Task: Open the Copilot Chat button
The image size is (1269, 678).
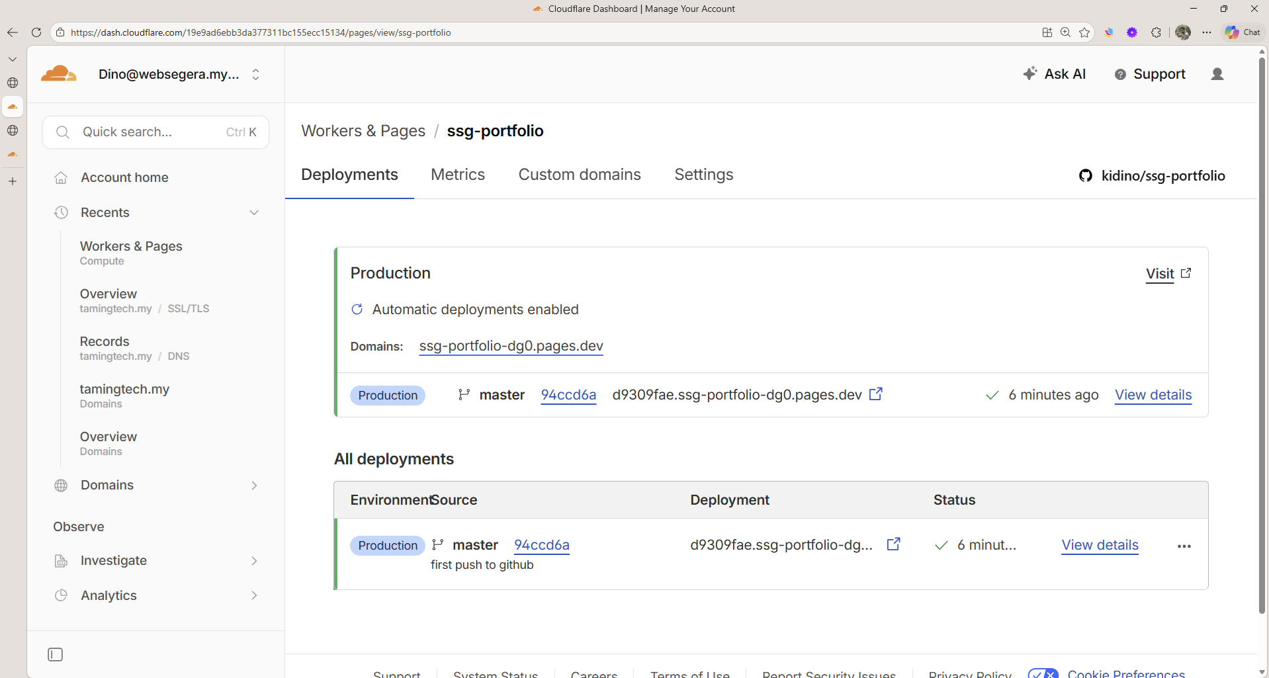Action: [1243, 32]
